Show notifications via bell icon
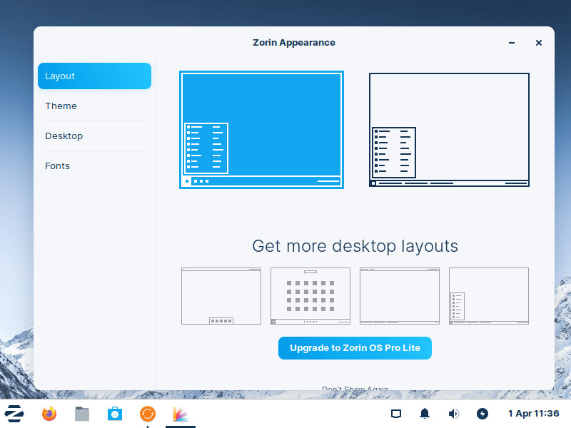571x428 pixels. click(x=425, y=414)
